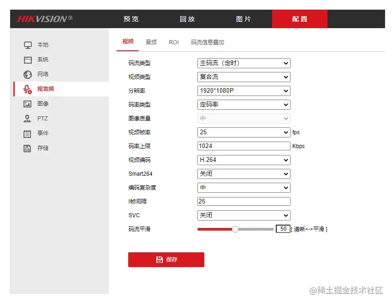
Task: Switch to the 视频 tab
Action: point(128,42)
